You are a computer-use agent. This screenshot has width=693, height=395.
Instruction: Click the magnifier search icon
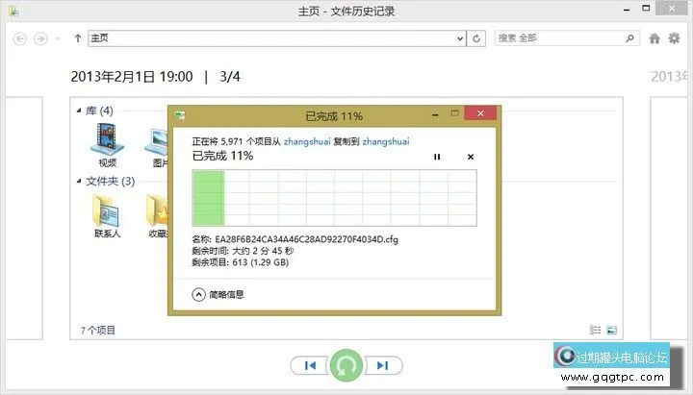click(630, 38)
